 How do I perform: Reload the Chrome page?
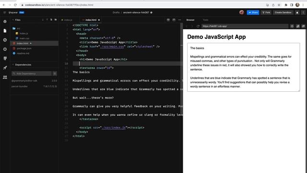(x=15, y=5)
